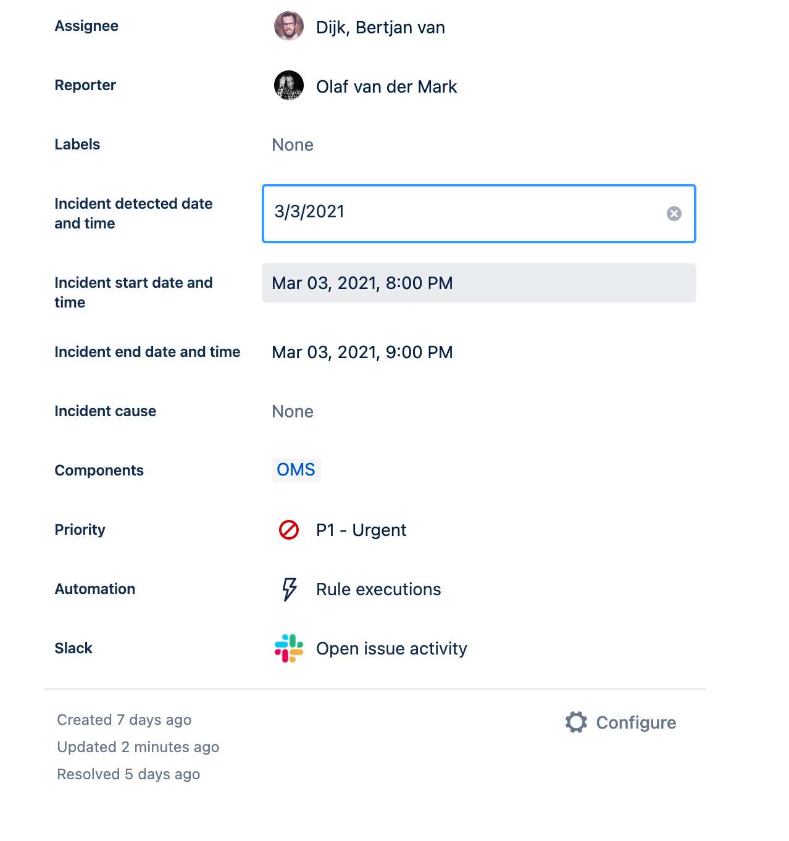The width and height of the screenshot is (789, 841).
Task: Edit the Labels field showing None
Action: click(x=293, y=144)
